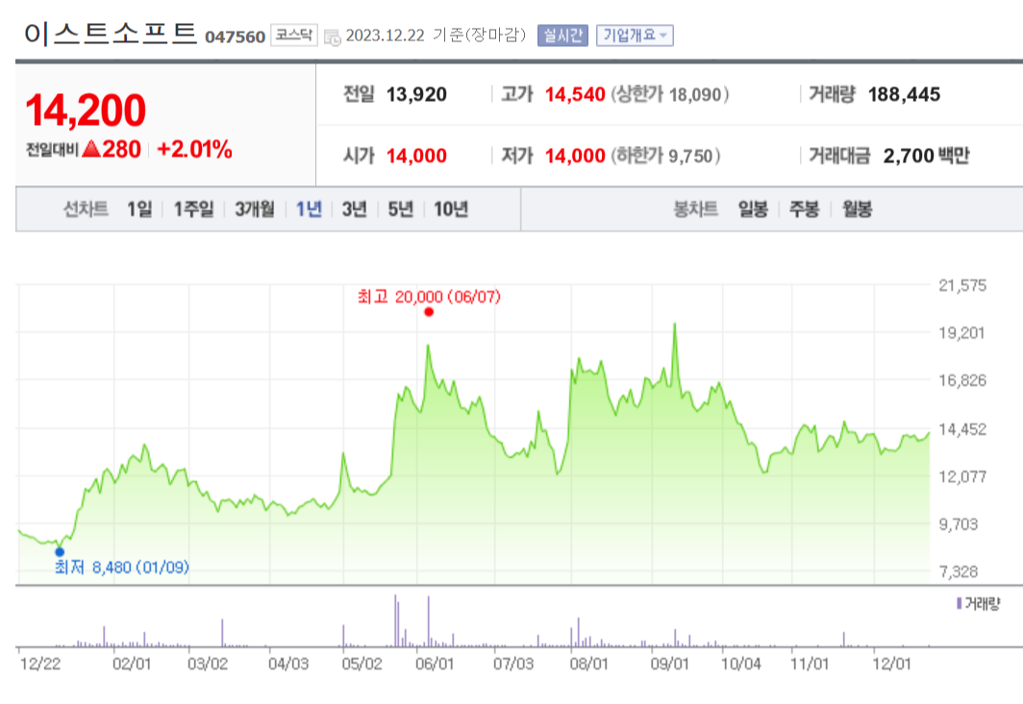Click the 이스트소프트 stock name heading
The width and height of the screenshot is (1023, 704).
[x=111, y=34]
